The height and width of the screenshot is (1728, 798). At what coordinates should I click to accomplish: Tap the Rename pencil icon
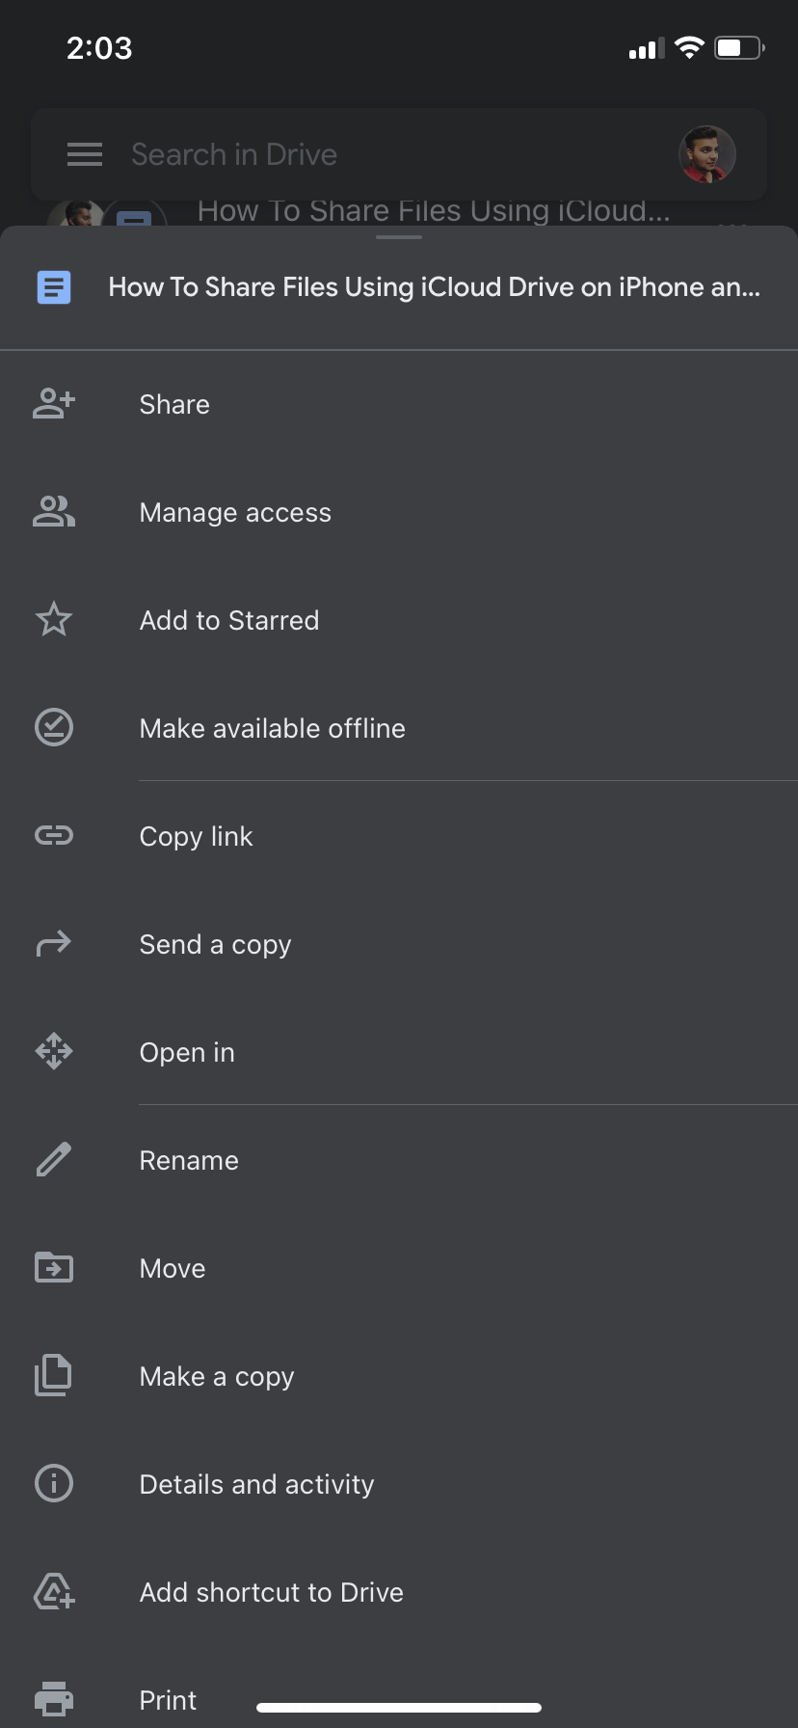(54, 1159)
